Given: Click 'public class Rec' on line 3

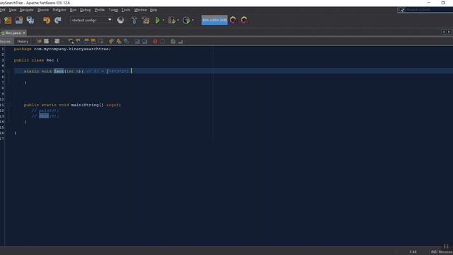Looking at the screenshot, I should coord(34,60).
